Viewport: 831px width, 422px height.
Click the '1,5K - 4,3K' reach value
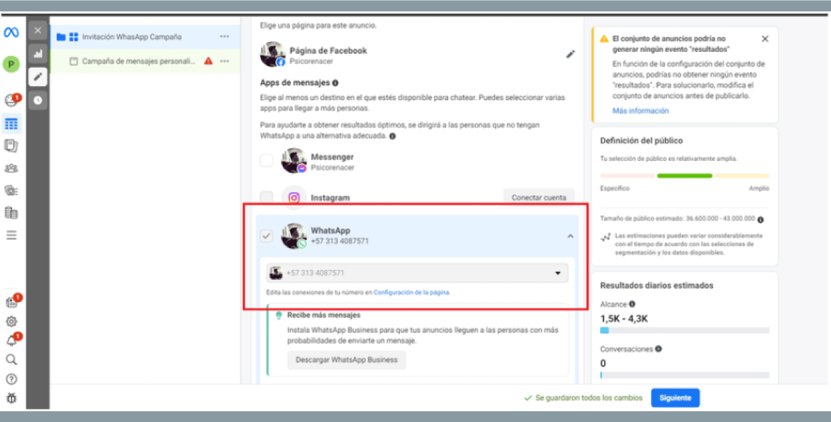(x=624, y=319)
